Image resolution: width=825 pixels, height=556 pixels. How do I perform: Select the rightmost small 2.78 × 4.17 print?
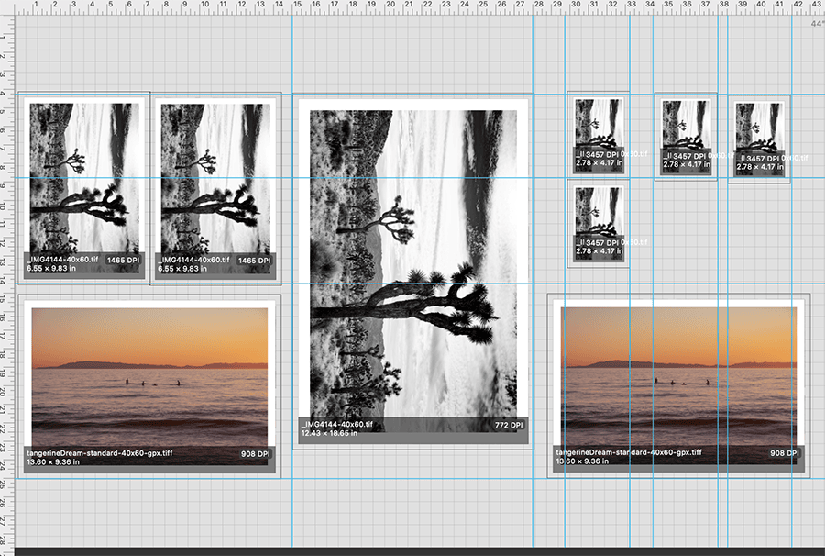[759, 139]
